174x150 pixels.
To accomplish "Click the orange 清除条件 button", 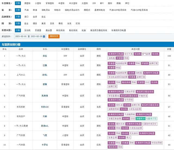I will point(54,36).
